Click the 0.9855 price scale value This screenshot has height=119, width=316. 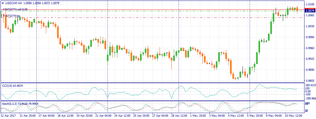tap(310, 81)
